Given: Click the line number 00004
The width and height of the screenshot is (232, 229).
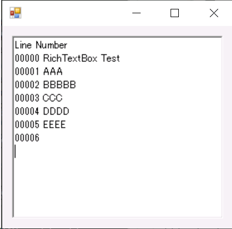Looking at the screenshot, I should click(27, 111).
